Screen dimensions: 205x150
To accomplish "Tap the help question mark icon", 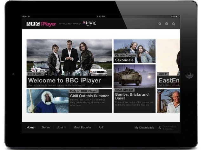I will coord(167,24).
